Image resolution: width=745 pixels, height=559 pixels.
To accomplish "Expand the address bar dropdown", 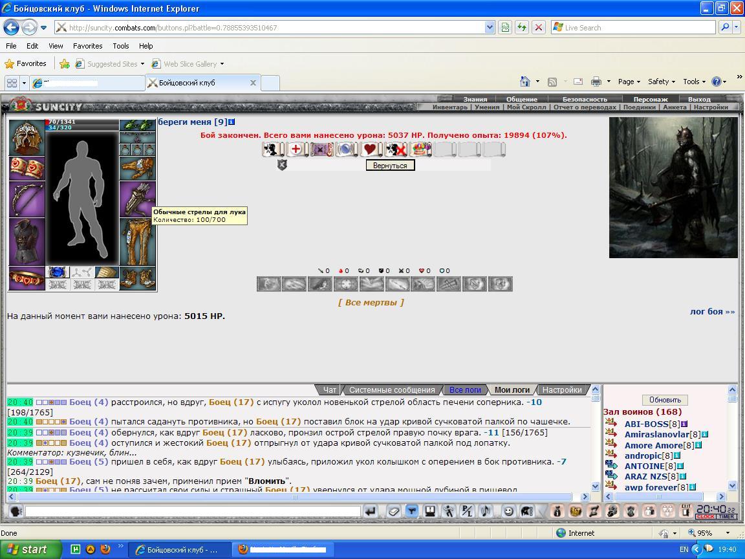I will [x=490, y=28].
